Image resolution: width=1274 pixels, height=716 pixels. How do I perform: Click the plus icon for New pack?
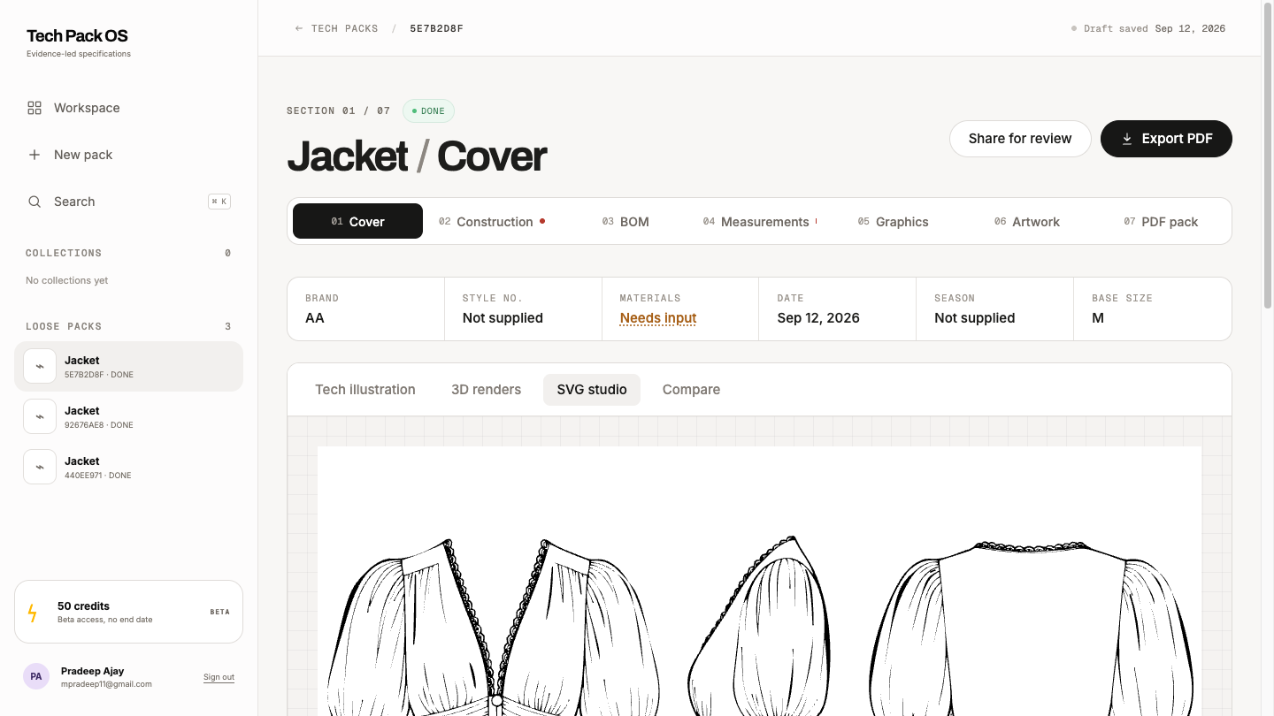click(x=35, y=155)
